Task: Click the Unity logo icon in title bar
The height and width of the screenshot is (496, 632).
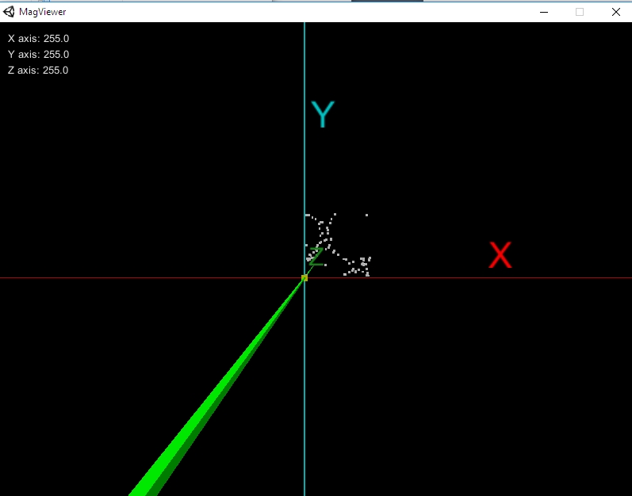Action: (x=9, y=12)
